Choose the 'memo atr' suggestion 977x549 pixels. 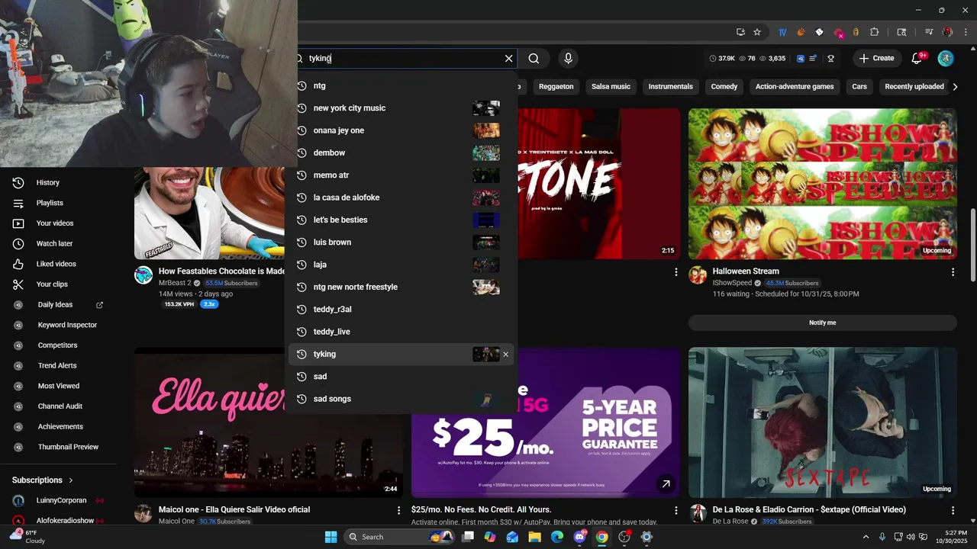tap(403, 175)
